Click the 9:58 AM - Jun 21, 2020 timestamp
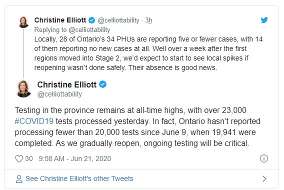Image resolution: width=284 pixels, height=190 pixels. 75,158
